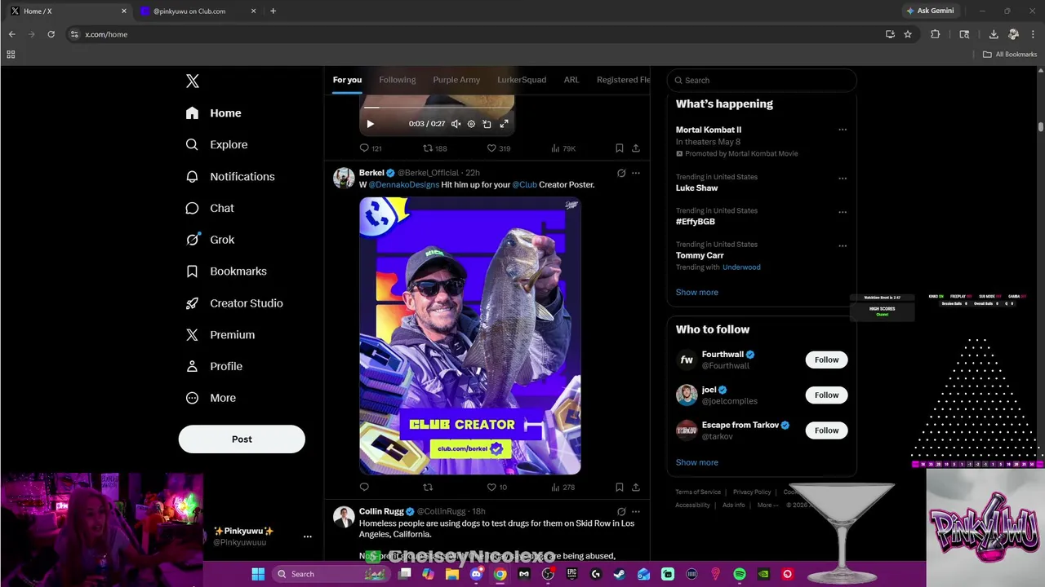This screenshot has width=1045, height=587.
Task: Open the Grok icon on Berkel's post
Action: 621,173
